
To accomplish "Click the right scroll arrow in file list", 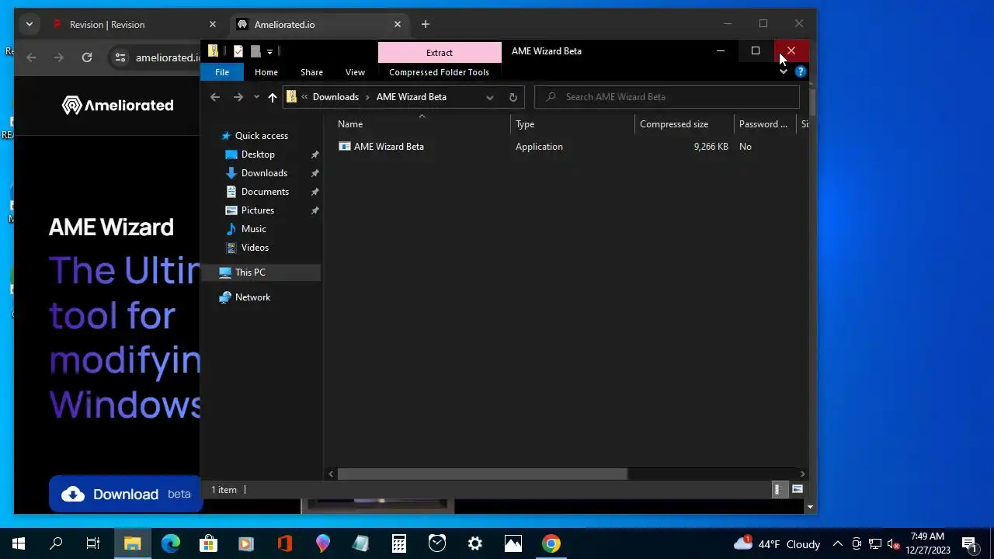I will point(802,474).
